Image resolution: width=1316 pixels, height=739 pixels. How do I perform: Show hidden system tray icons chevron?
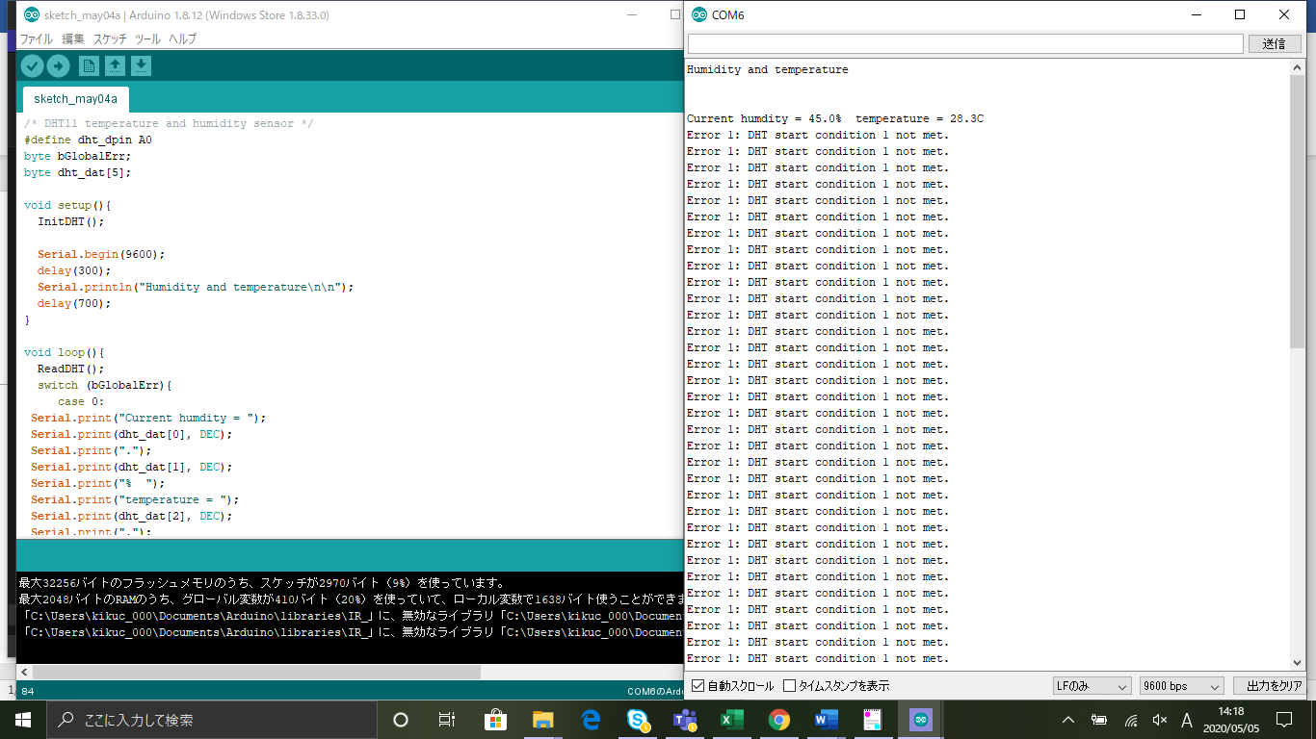pos(1067,720)
